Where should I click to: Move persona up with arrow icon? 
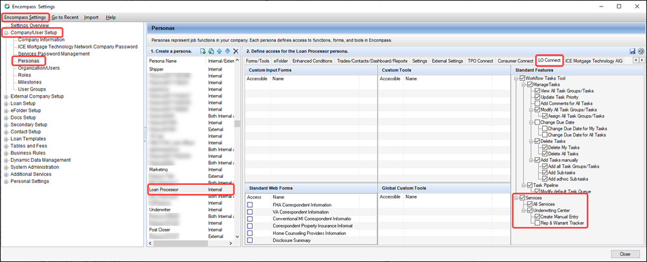pyautogui.click(x=220, y=50)
